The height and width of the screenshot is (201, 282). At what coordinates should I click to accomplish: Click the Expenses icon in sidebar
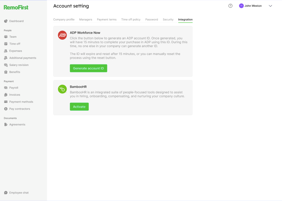6,51
